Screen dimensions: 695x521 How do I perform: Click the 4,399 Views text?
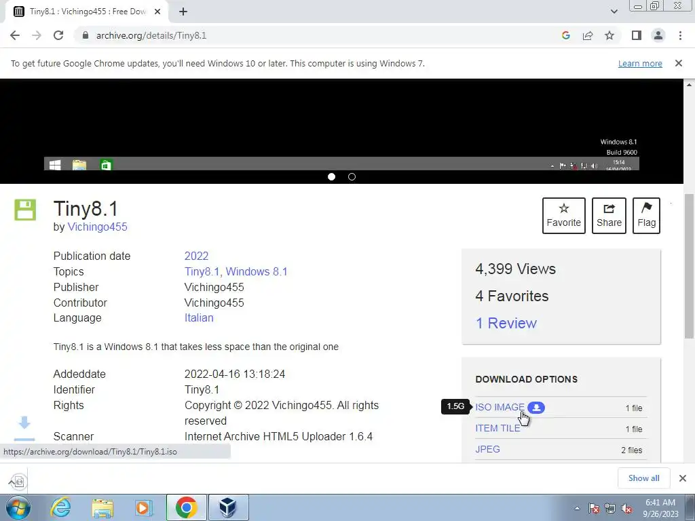tap(515, 269)
